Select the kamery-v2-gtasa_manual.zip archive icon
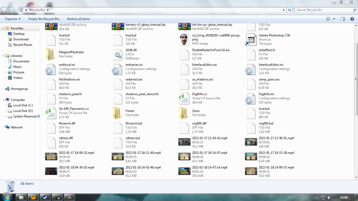This screenshot has height=201, width=358. 118,27
